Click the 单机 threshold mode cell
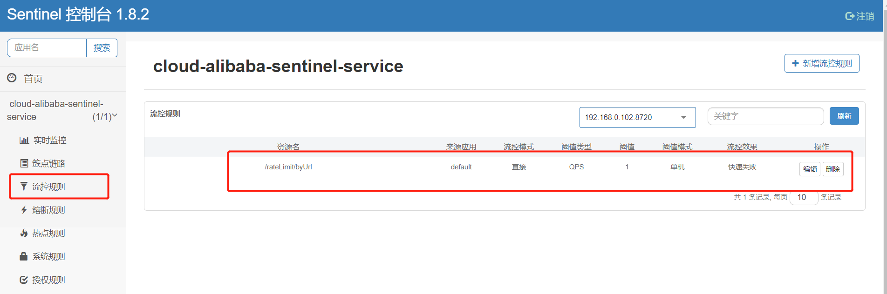Screen dimensions: 887x294 click(x=677, y=167)
